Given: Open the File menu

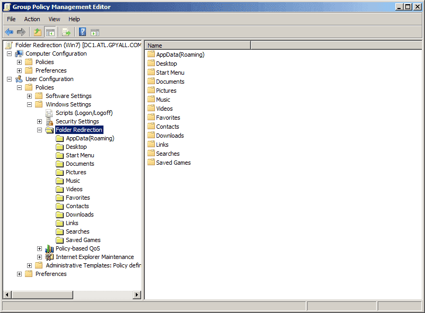Looking at the screenshot, I should click(x=11, y=19).
